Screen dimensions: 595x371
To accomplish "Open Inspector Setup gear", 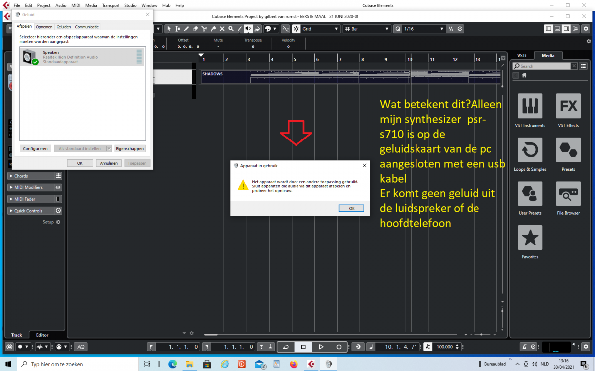I will click(x=58, y=222).
